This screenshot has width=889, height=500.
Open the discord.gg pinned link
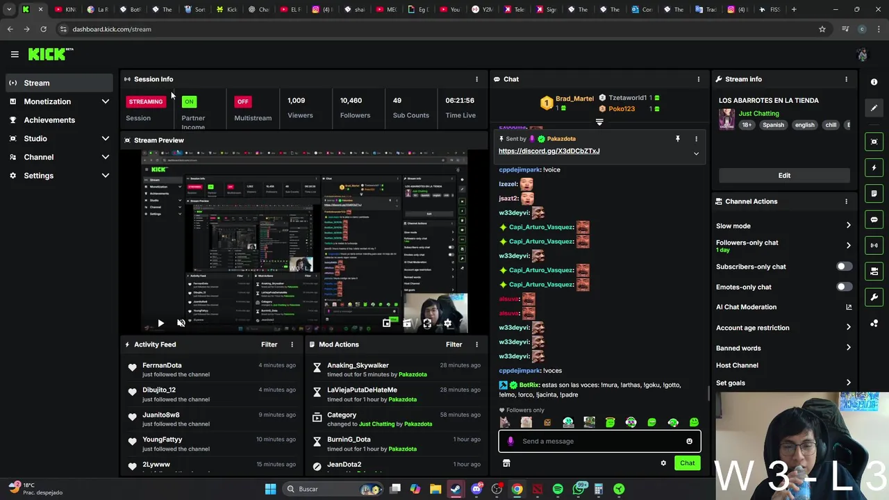coord(549,151)
